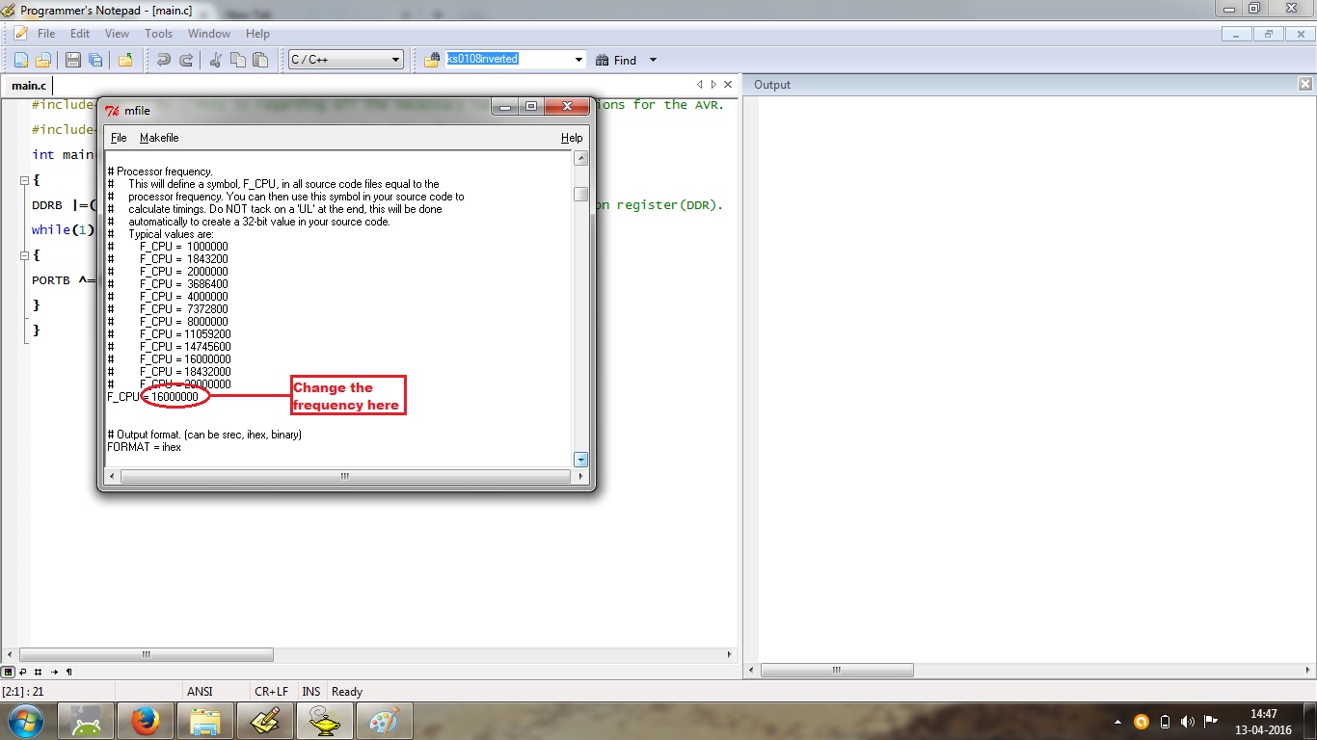Open Android app taskbar icon
The image size is (1317, 740).
point(86,721)
